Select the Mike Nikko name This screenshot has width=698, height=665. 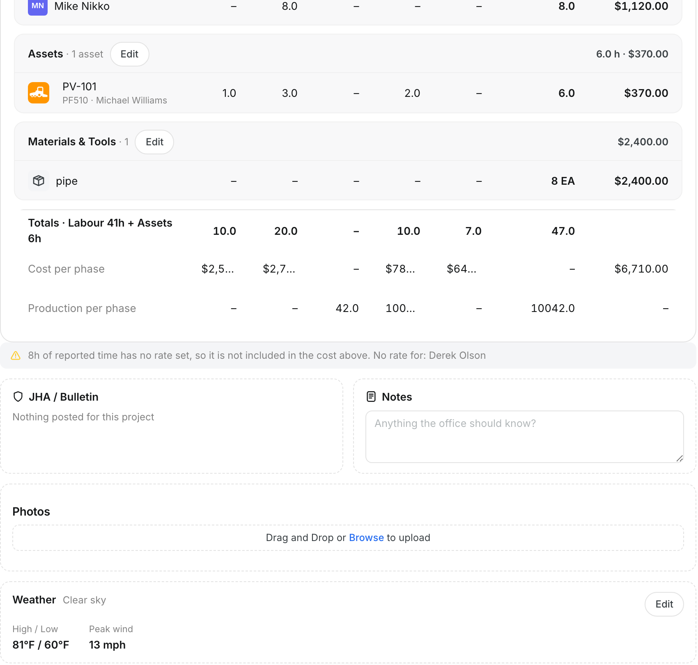coord(82,7)
